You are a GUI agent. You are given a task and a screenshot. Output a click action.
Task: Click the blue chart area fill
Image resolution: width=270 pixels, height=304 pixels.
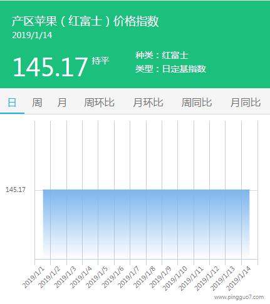pyautogui.click(x=146, y=223)
